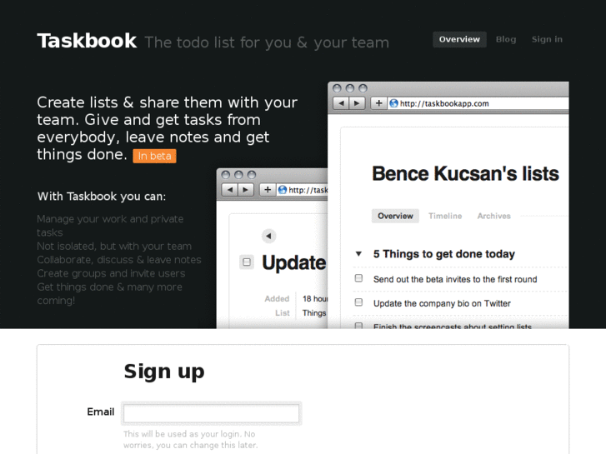Click 'Create groups and invite users' line
The height and width of the screenshot is (454, 606).
(x=112, y=273)
